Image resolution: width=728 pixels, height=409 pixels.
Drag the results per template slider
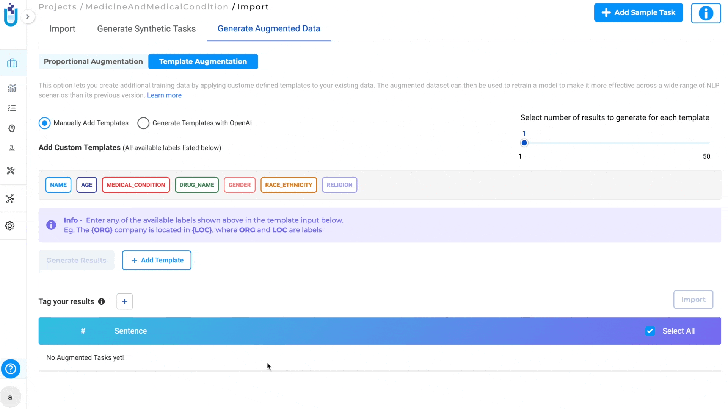pos(524,143)
